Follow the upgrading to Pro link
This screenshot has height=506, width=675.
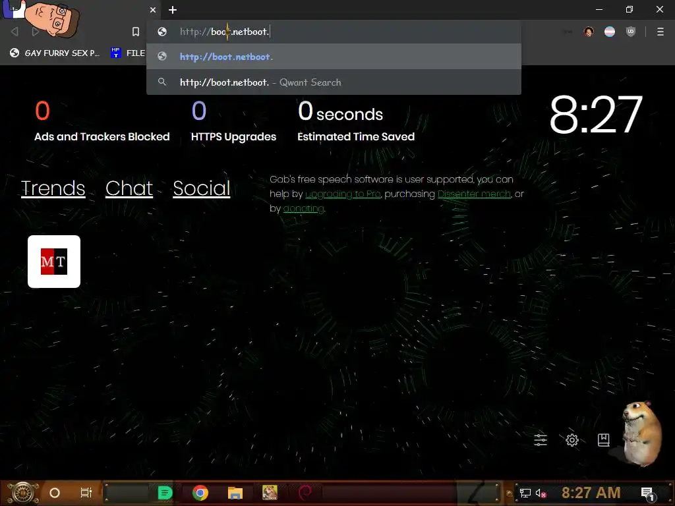343,194
